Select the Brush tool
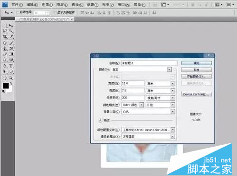Screen dimensions: 237x176 (x=11, y=43)
